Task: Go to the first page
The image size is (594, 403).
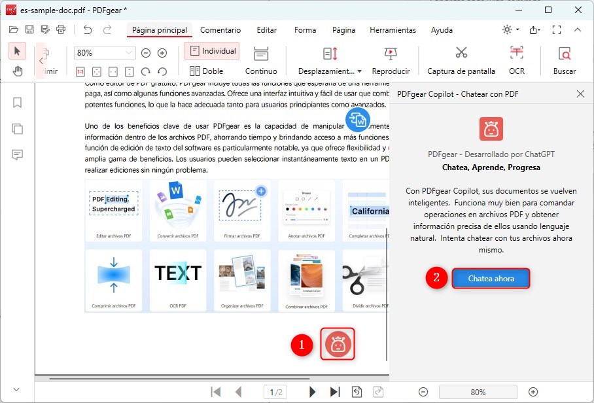Action: [x=215, y=392]
